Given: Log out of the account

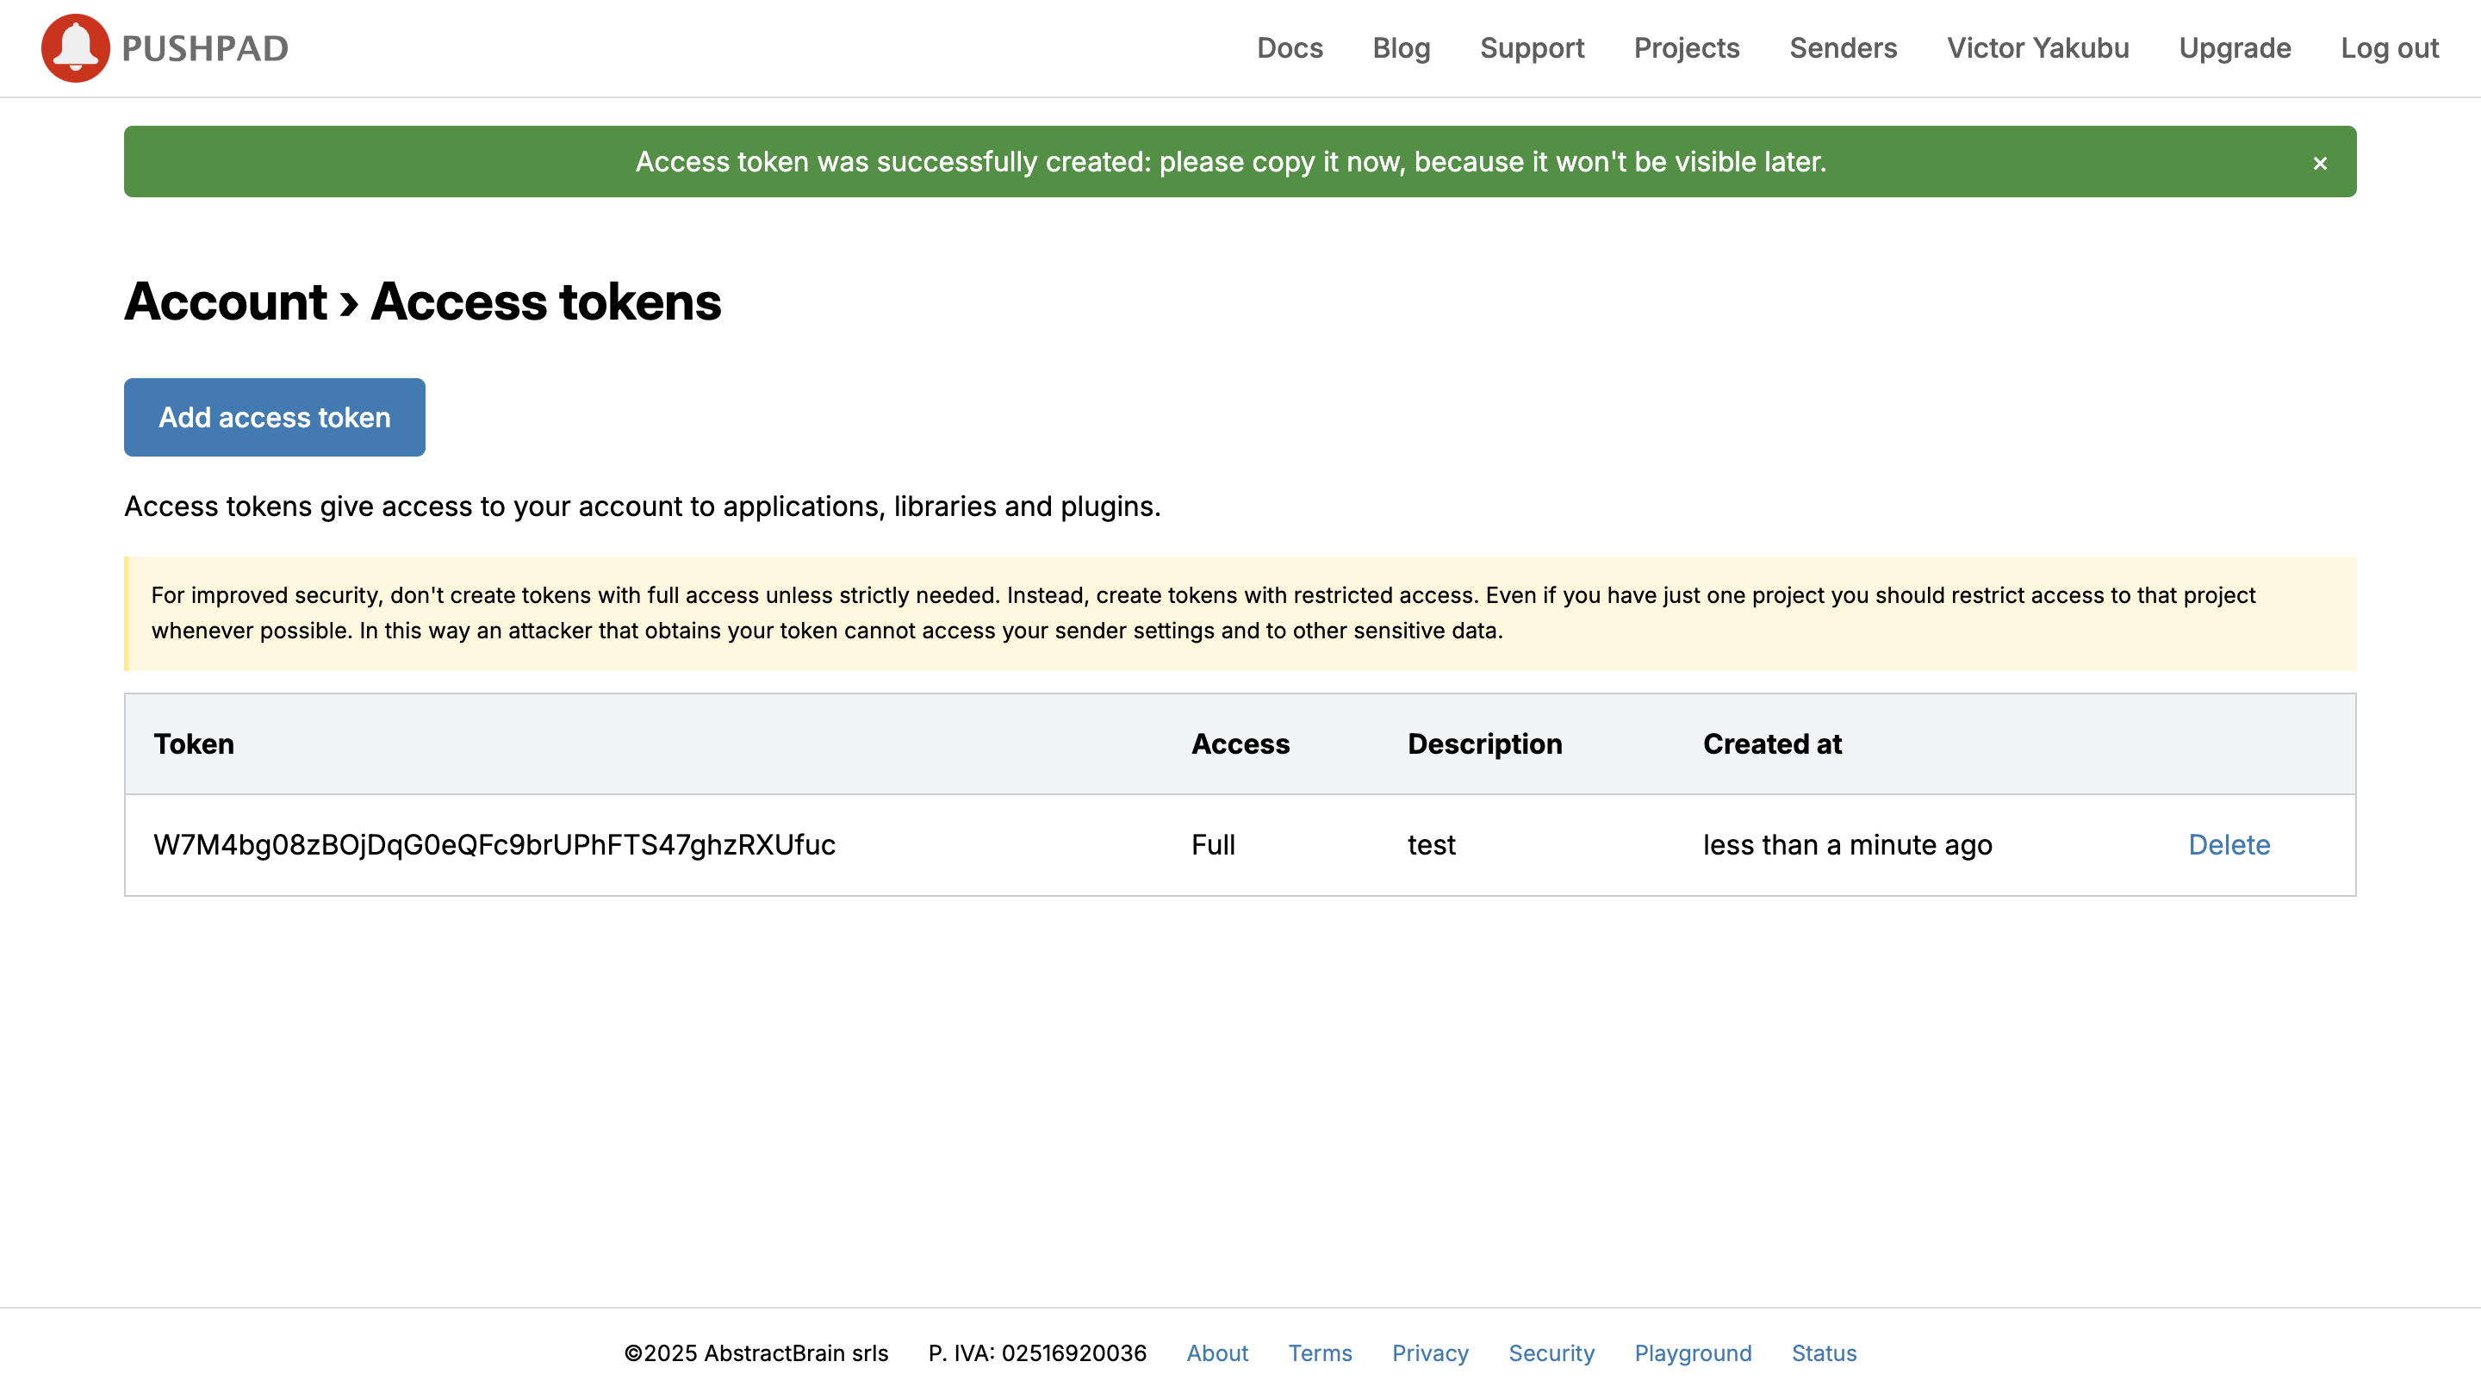Looking at the screenshot, I should pyautogui.click(x=2390, y=47).
